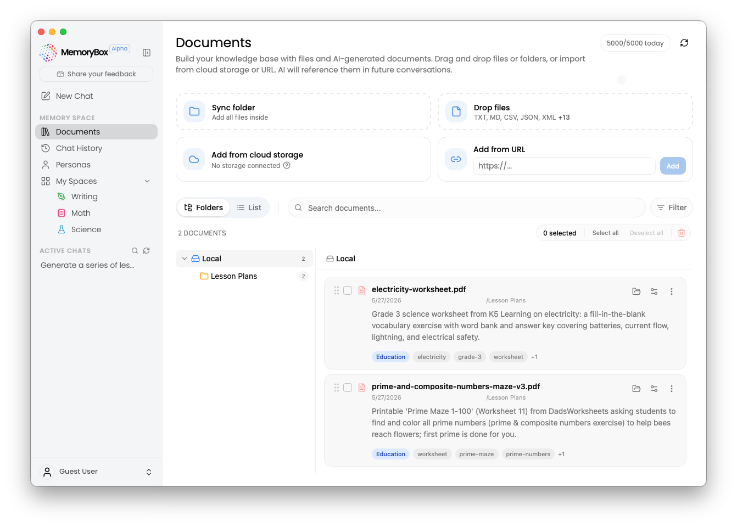The width and height of the screenshot is (737, 527).
Task: Expand +1 more tags on electricity worksheet
Action: (534, 357)
